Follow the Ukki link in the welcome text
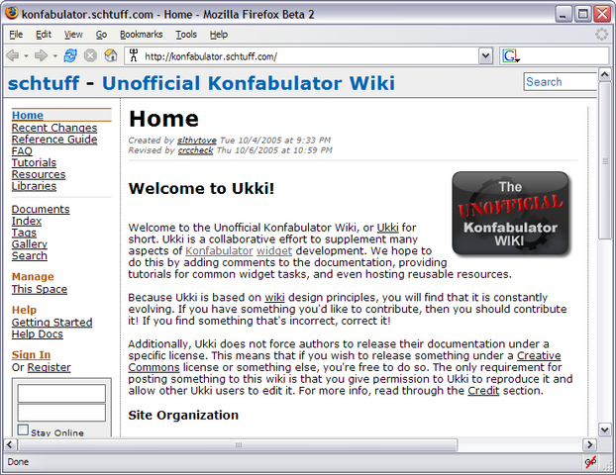The height and width of the screenshot is (475, 616). coord(388,228)
